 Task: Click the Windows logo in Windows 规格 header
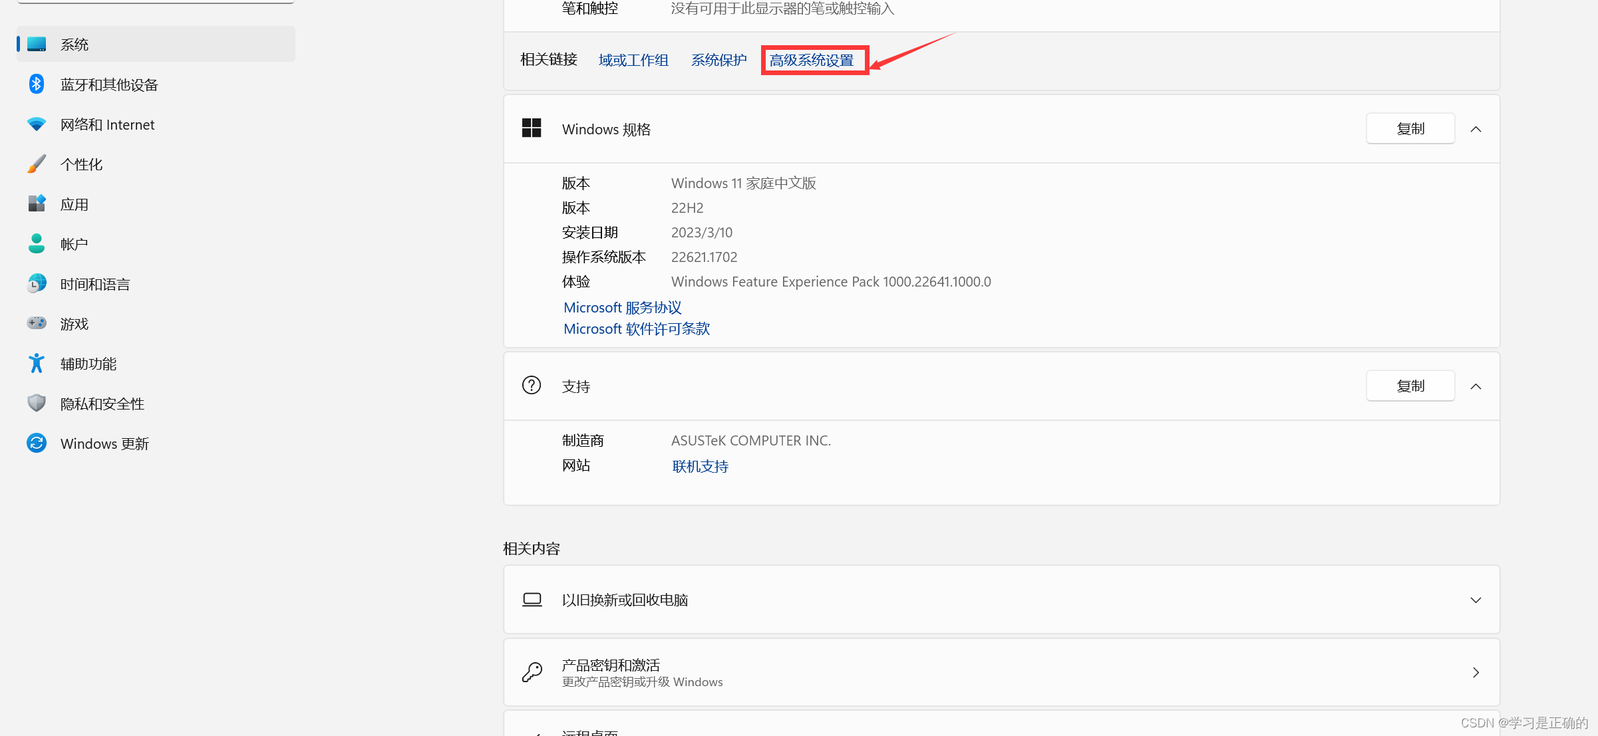tap(532, 128)
